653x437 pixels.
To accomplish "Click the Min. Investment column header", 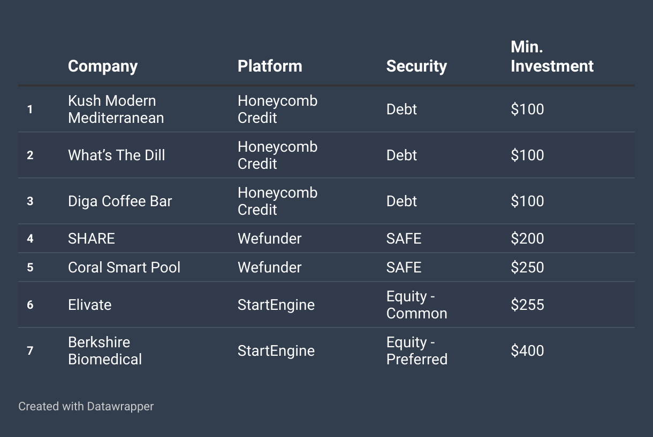I will [552, 57].
